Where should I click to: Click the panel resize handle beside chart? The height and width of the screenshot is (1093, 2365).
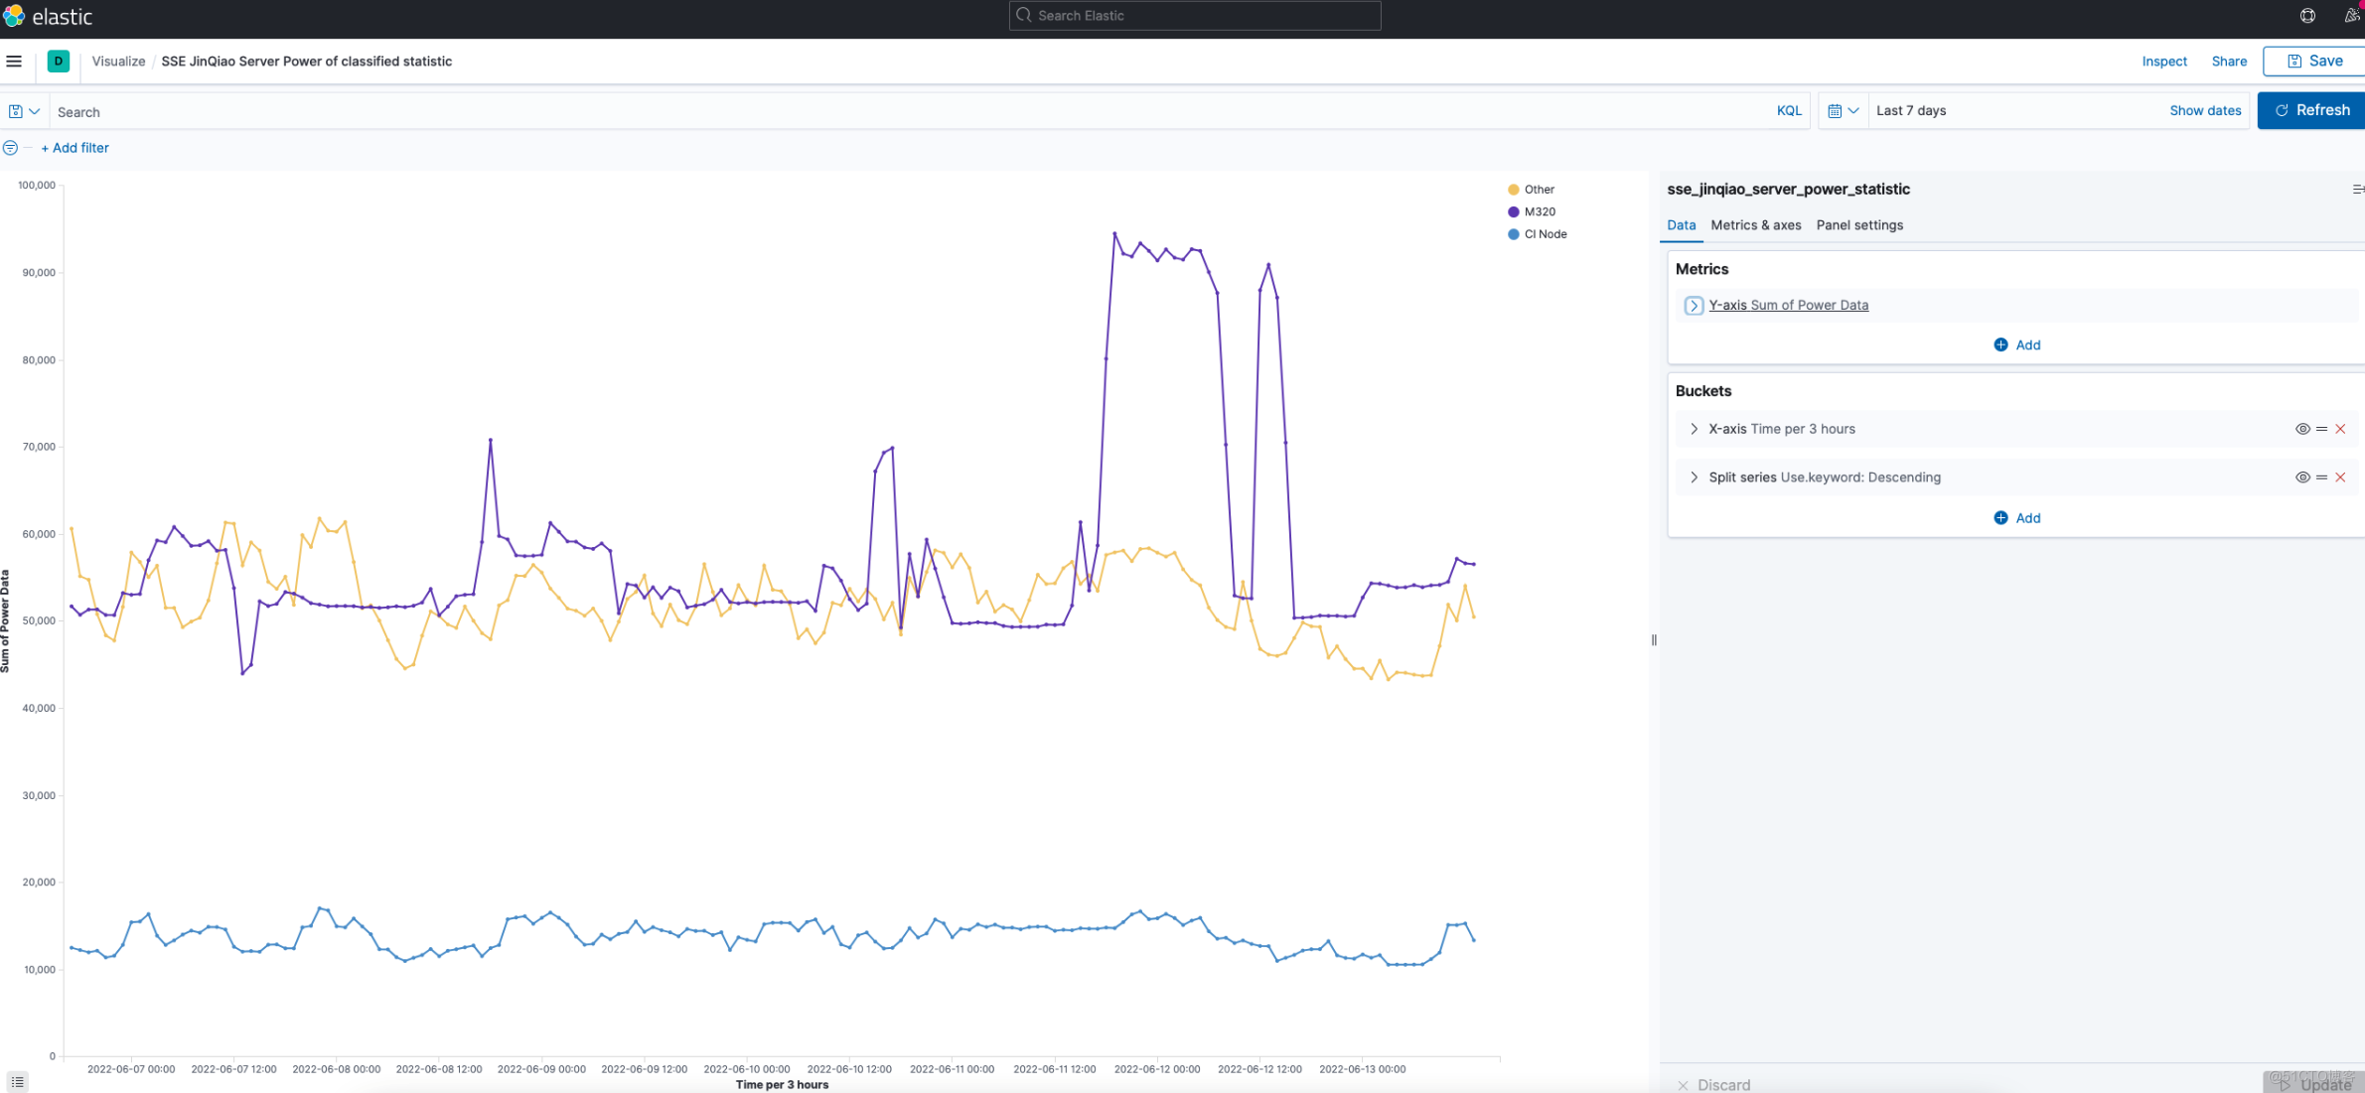[1654, 640]
